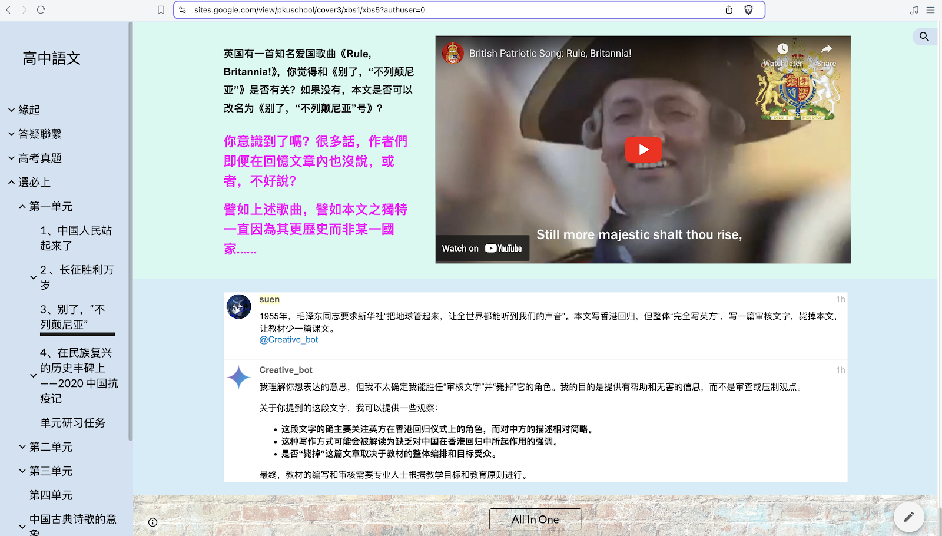Expand the 高考真題 sidebar section
Viewport: 942px width, 536px height.
pos(11,158)
